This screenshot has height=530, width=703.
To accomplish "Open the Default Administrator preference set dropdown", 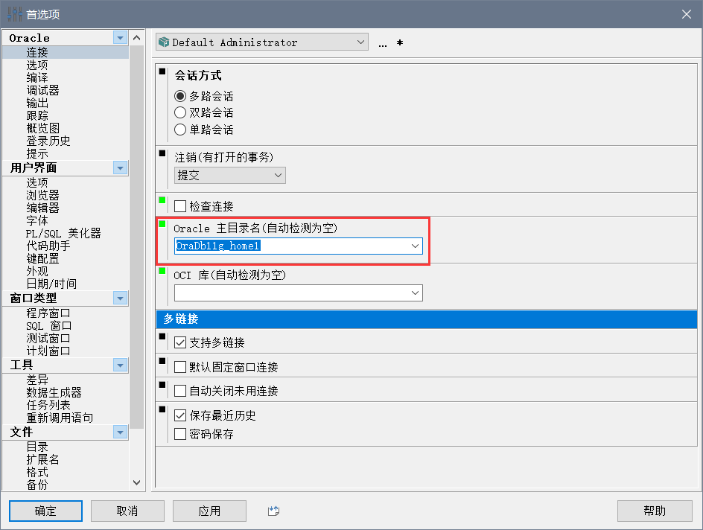I will [x=262, y=42].
